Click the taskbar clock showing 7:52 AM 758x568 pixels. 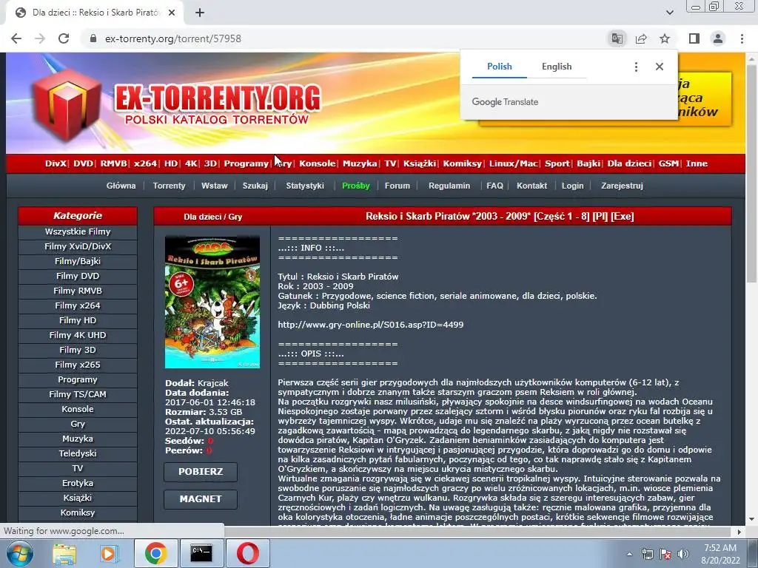(720, 554)
